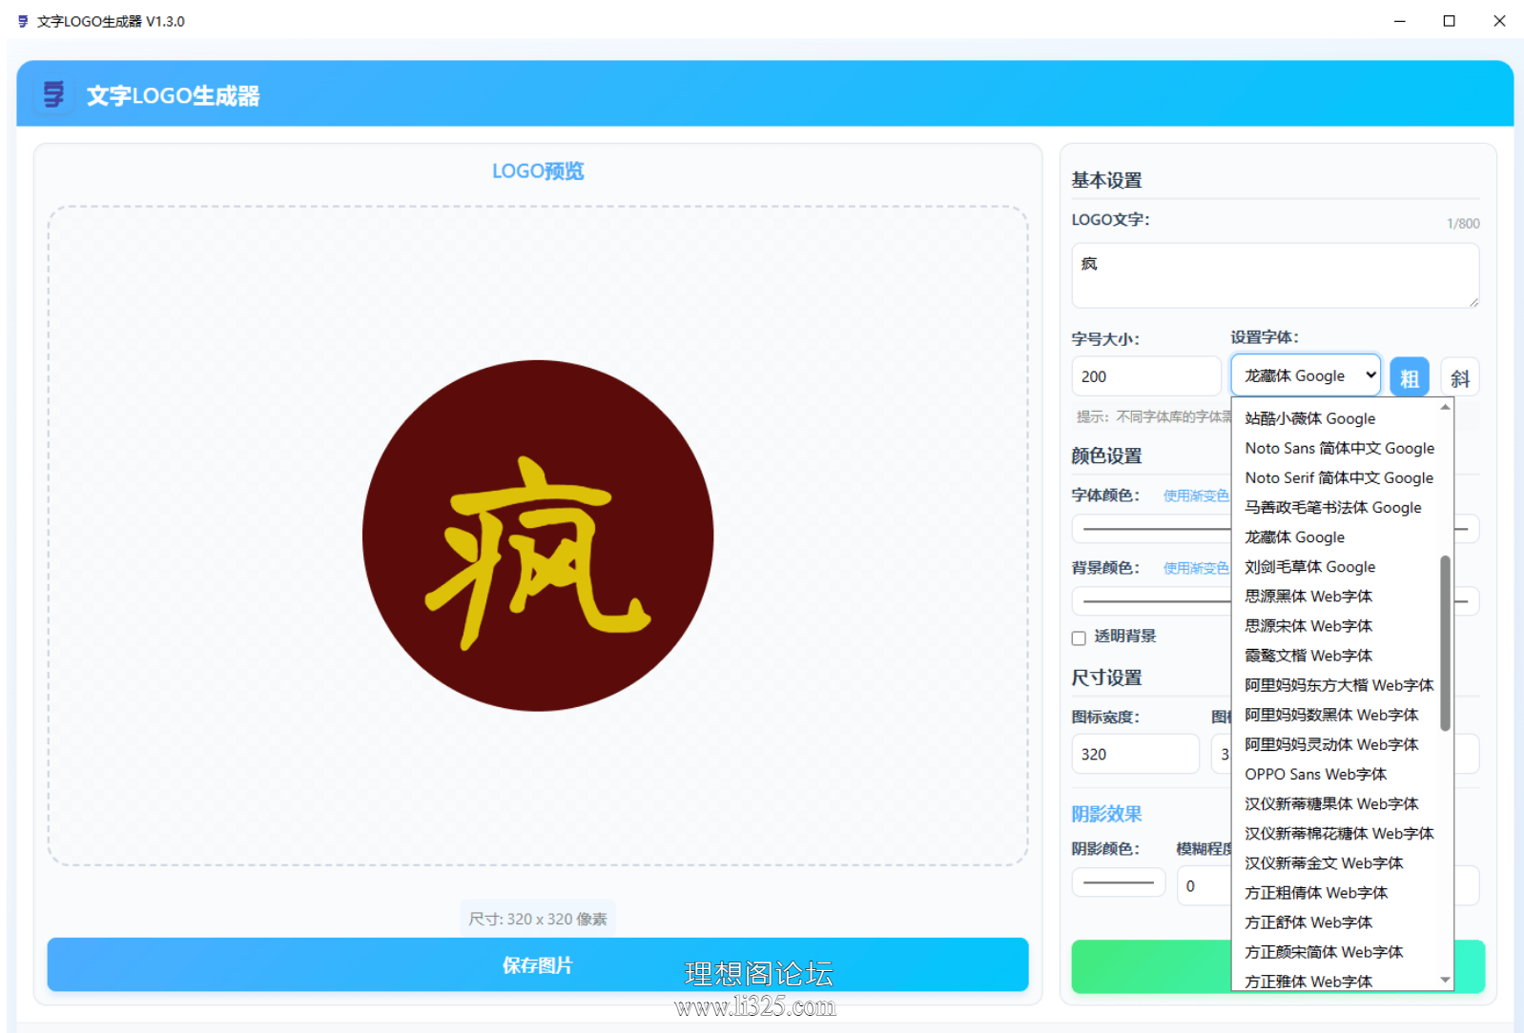Click the 尺寸: 320 x 320 像素 label
Screen dimensions: 1524x1033
(x=538, y=919)
